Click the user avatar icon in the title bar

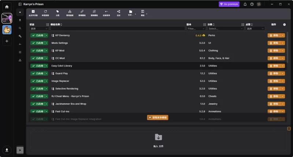(x=259, y=4)
